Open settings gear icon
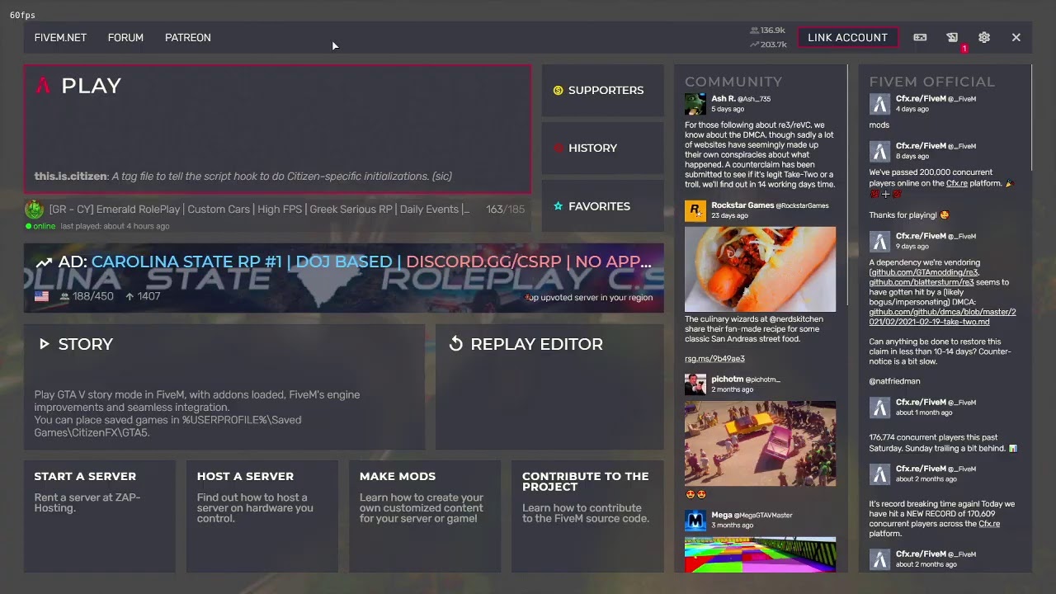 (x=983, y=37)
